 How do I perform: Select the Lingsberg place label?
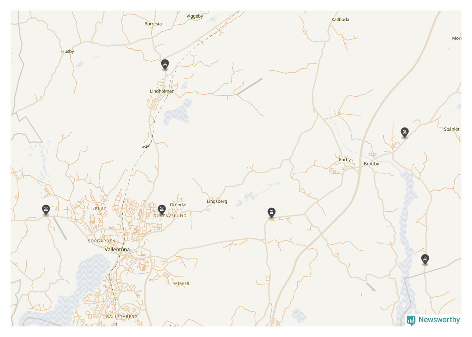217,201
